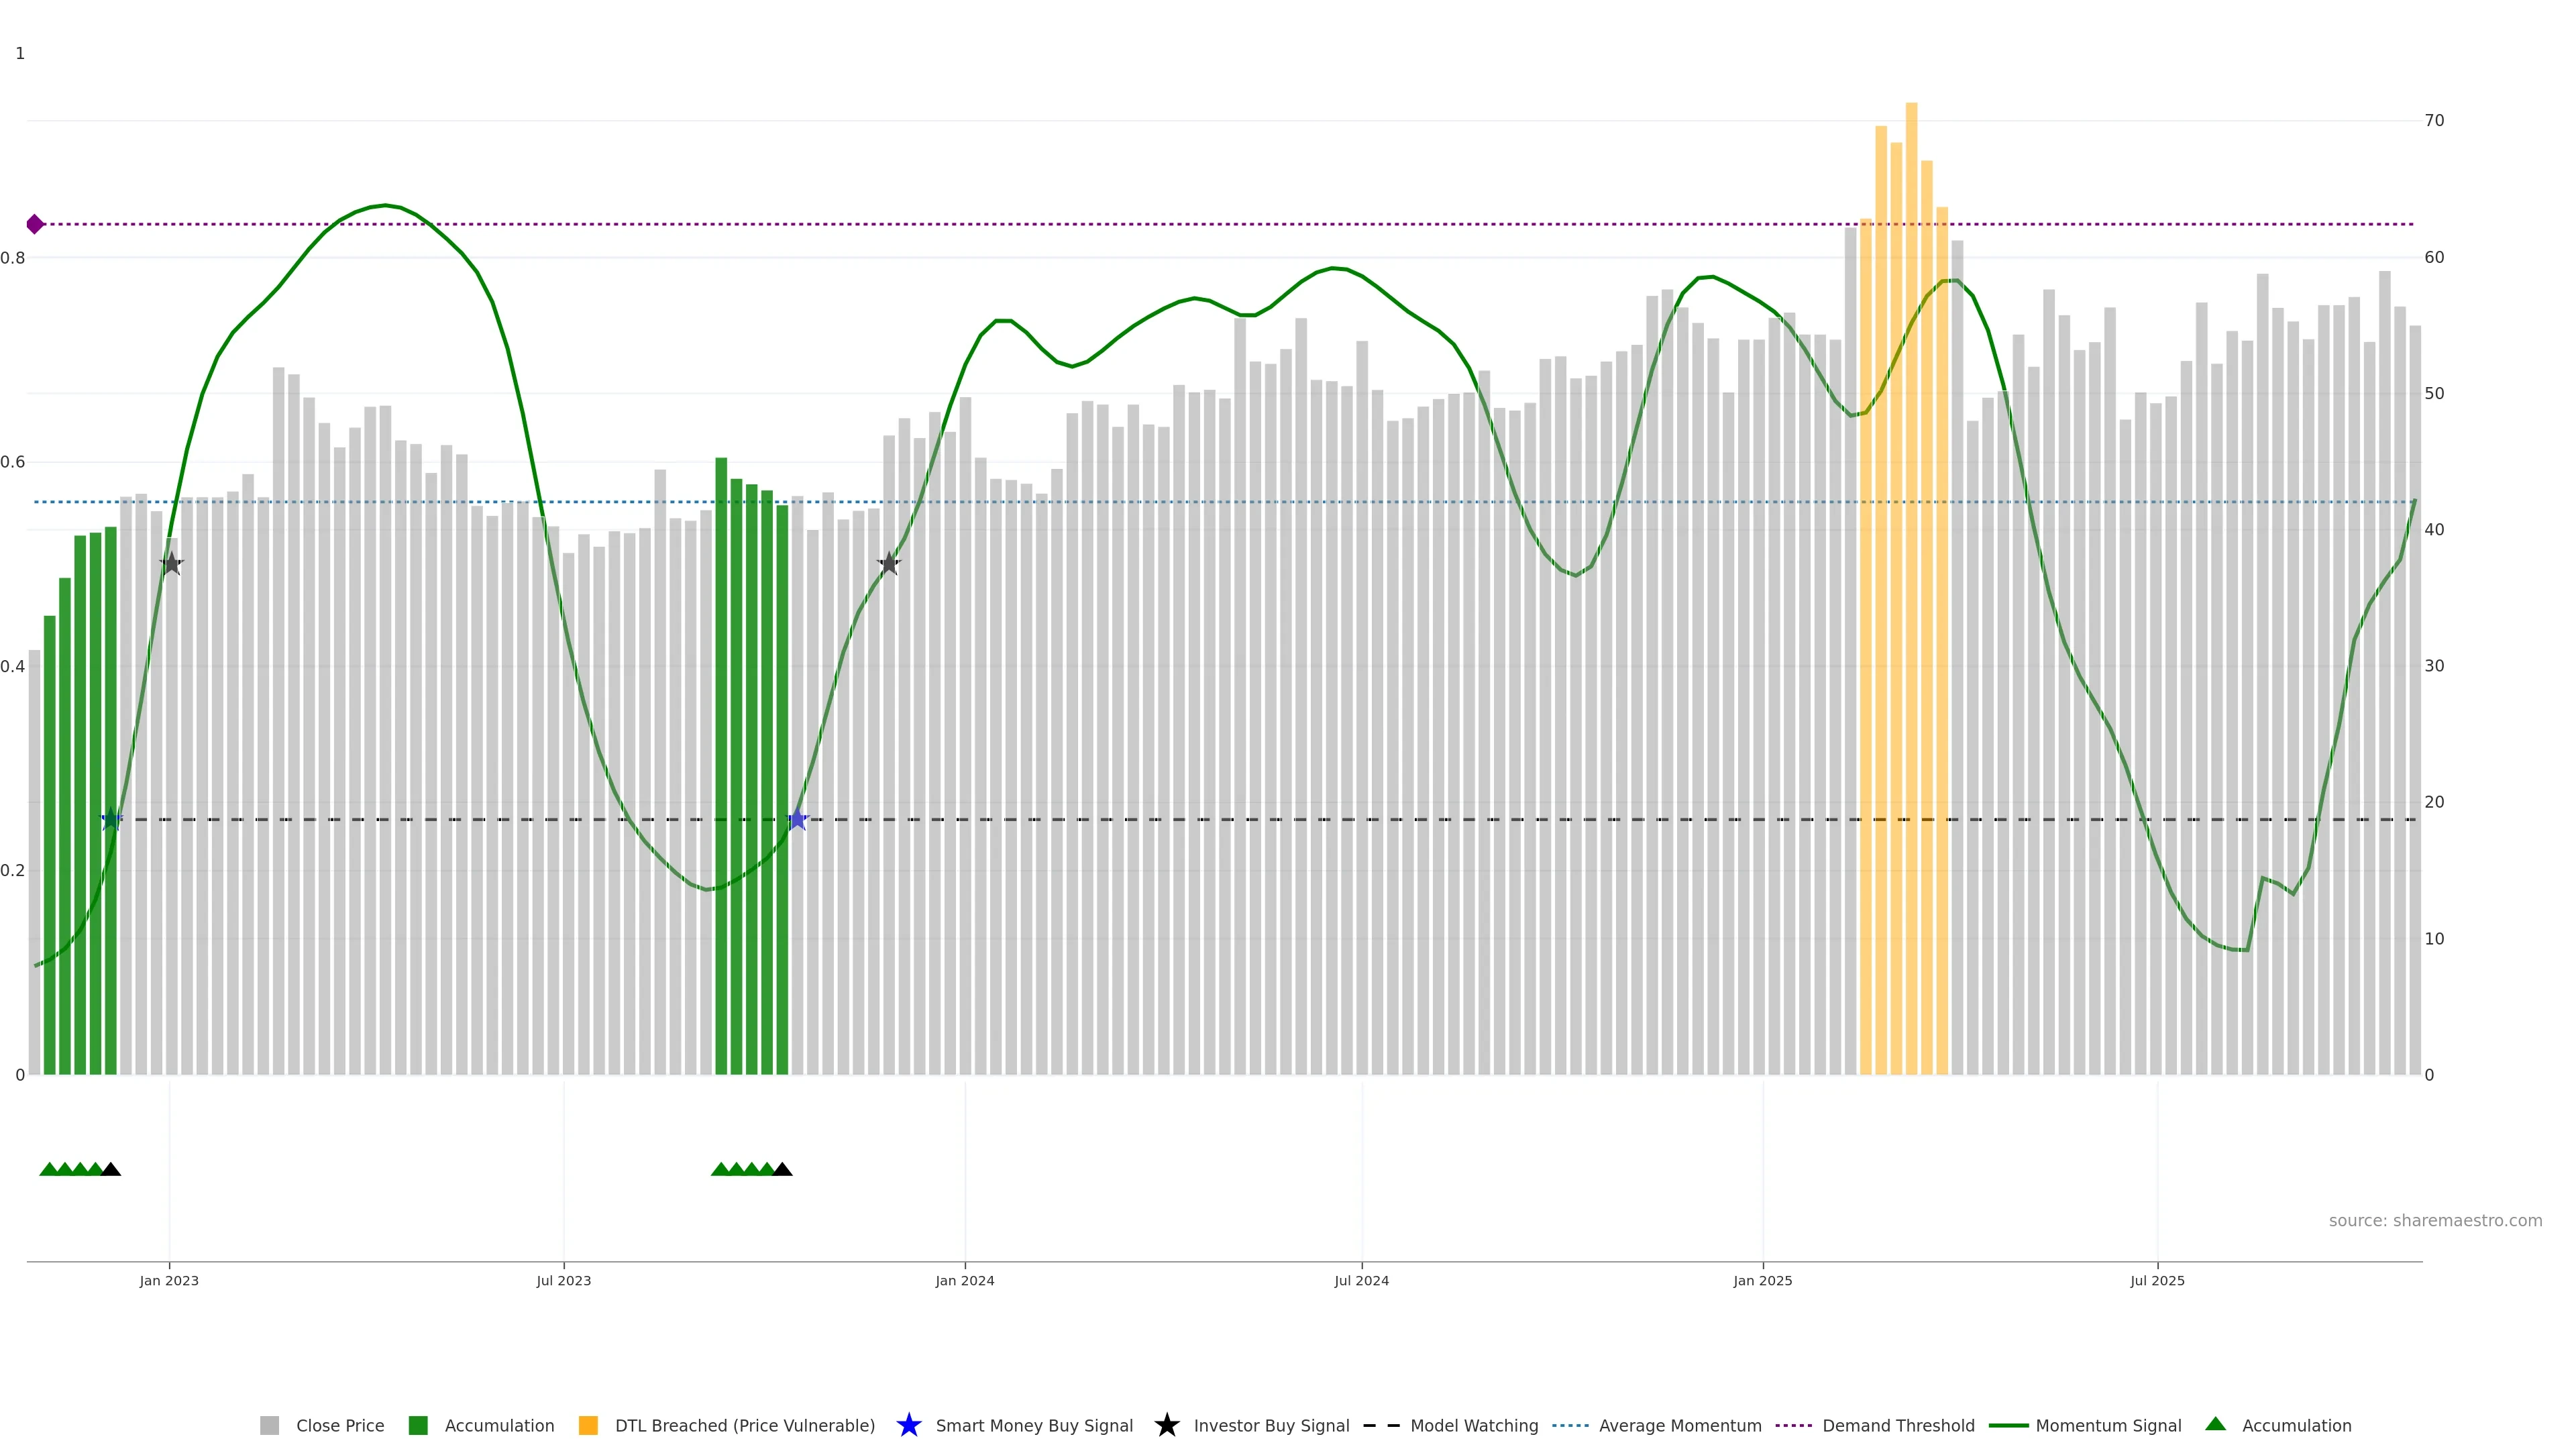2576x1449 pixels.
Task: Click the Jul 2024 axis label
Action: [1361, 1280]
